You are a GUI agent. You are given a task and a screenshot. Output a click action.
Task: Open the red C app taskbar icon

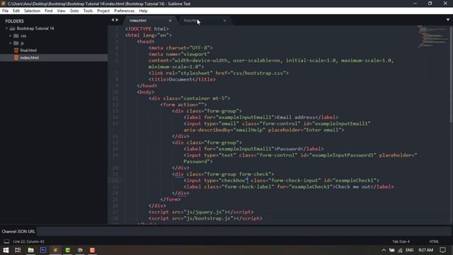(x=93, y=250)
